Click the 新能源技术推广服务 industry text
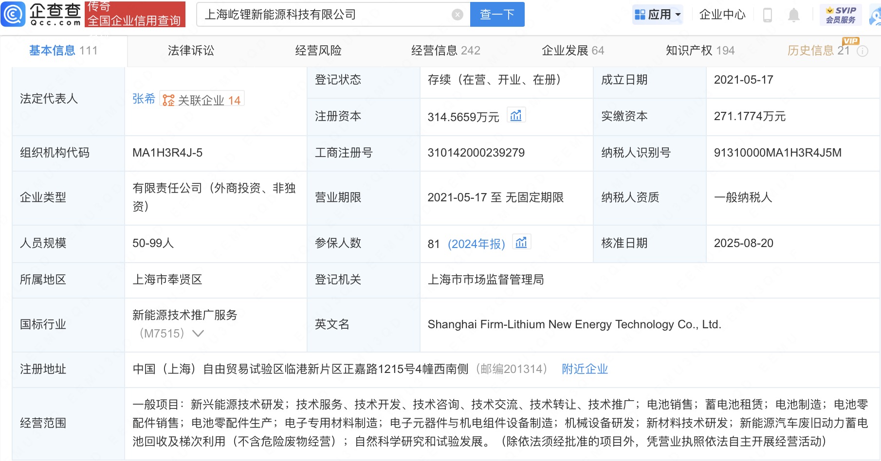This screenshot has width=881, height=461. click(185, 315)
